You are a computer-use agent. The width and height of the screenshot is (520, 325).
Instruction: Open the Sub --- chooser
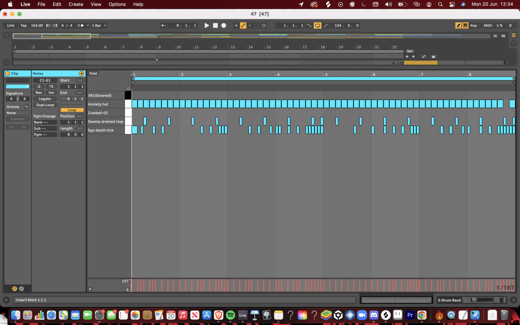coord(45,128)
